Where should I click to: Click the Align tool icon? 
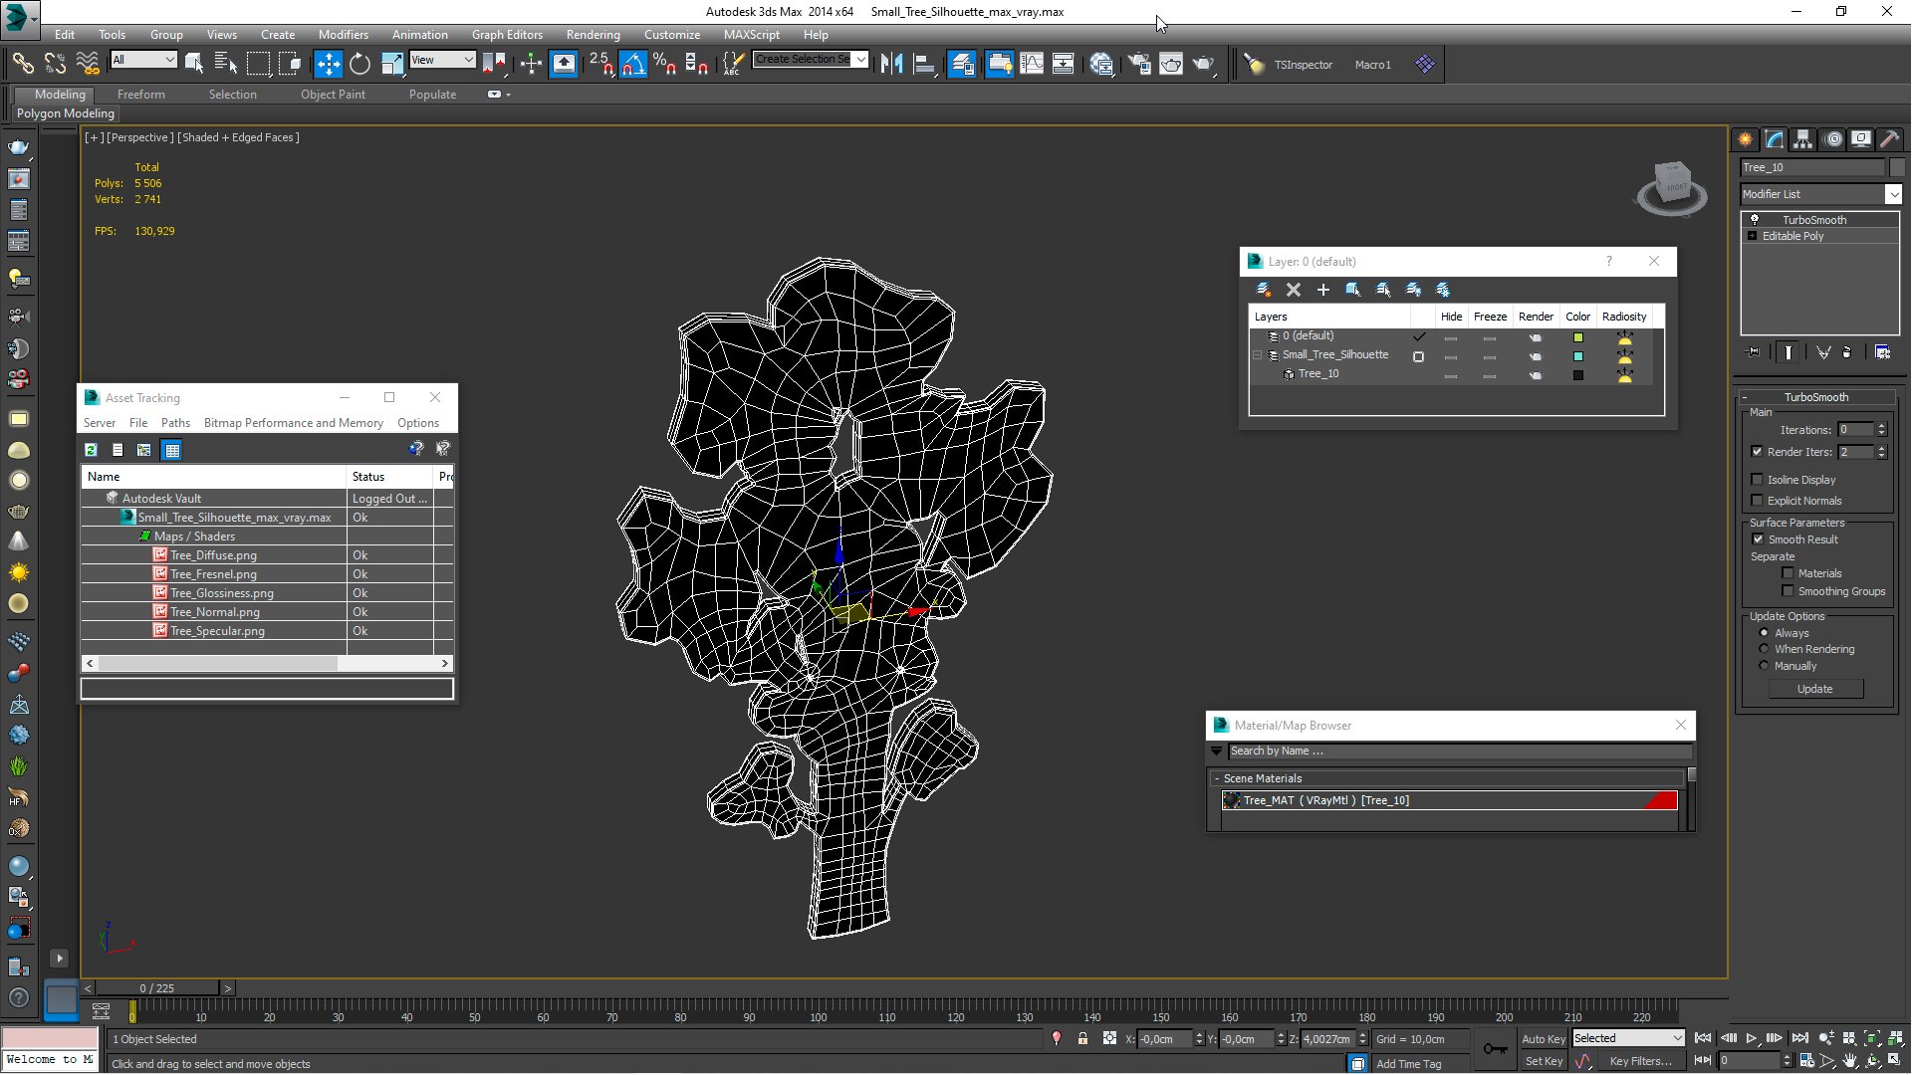pyautogui.click(x=924, y=64)
